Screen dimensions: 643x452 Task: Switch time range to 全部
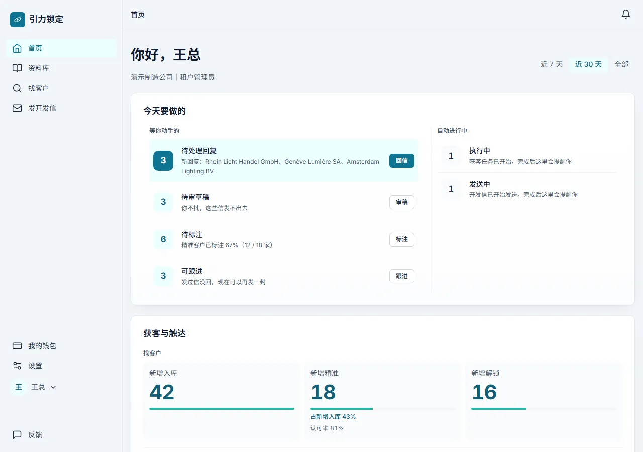[x=621, y=64]
